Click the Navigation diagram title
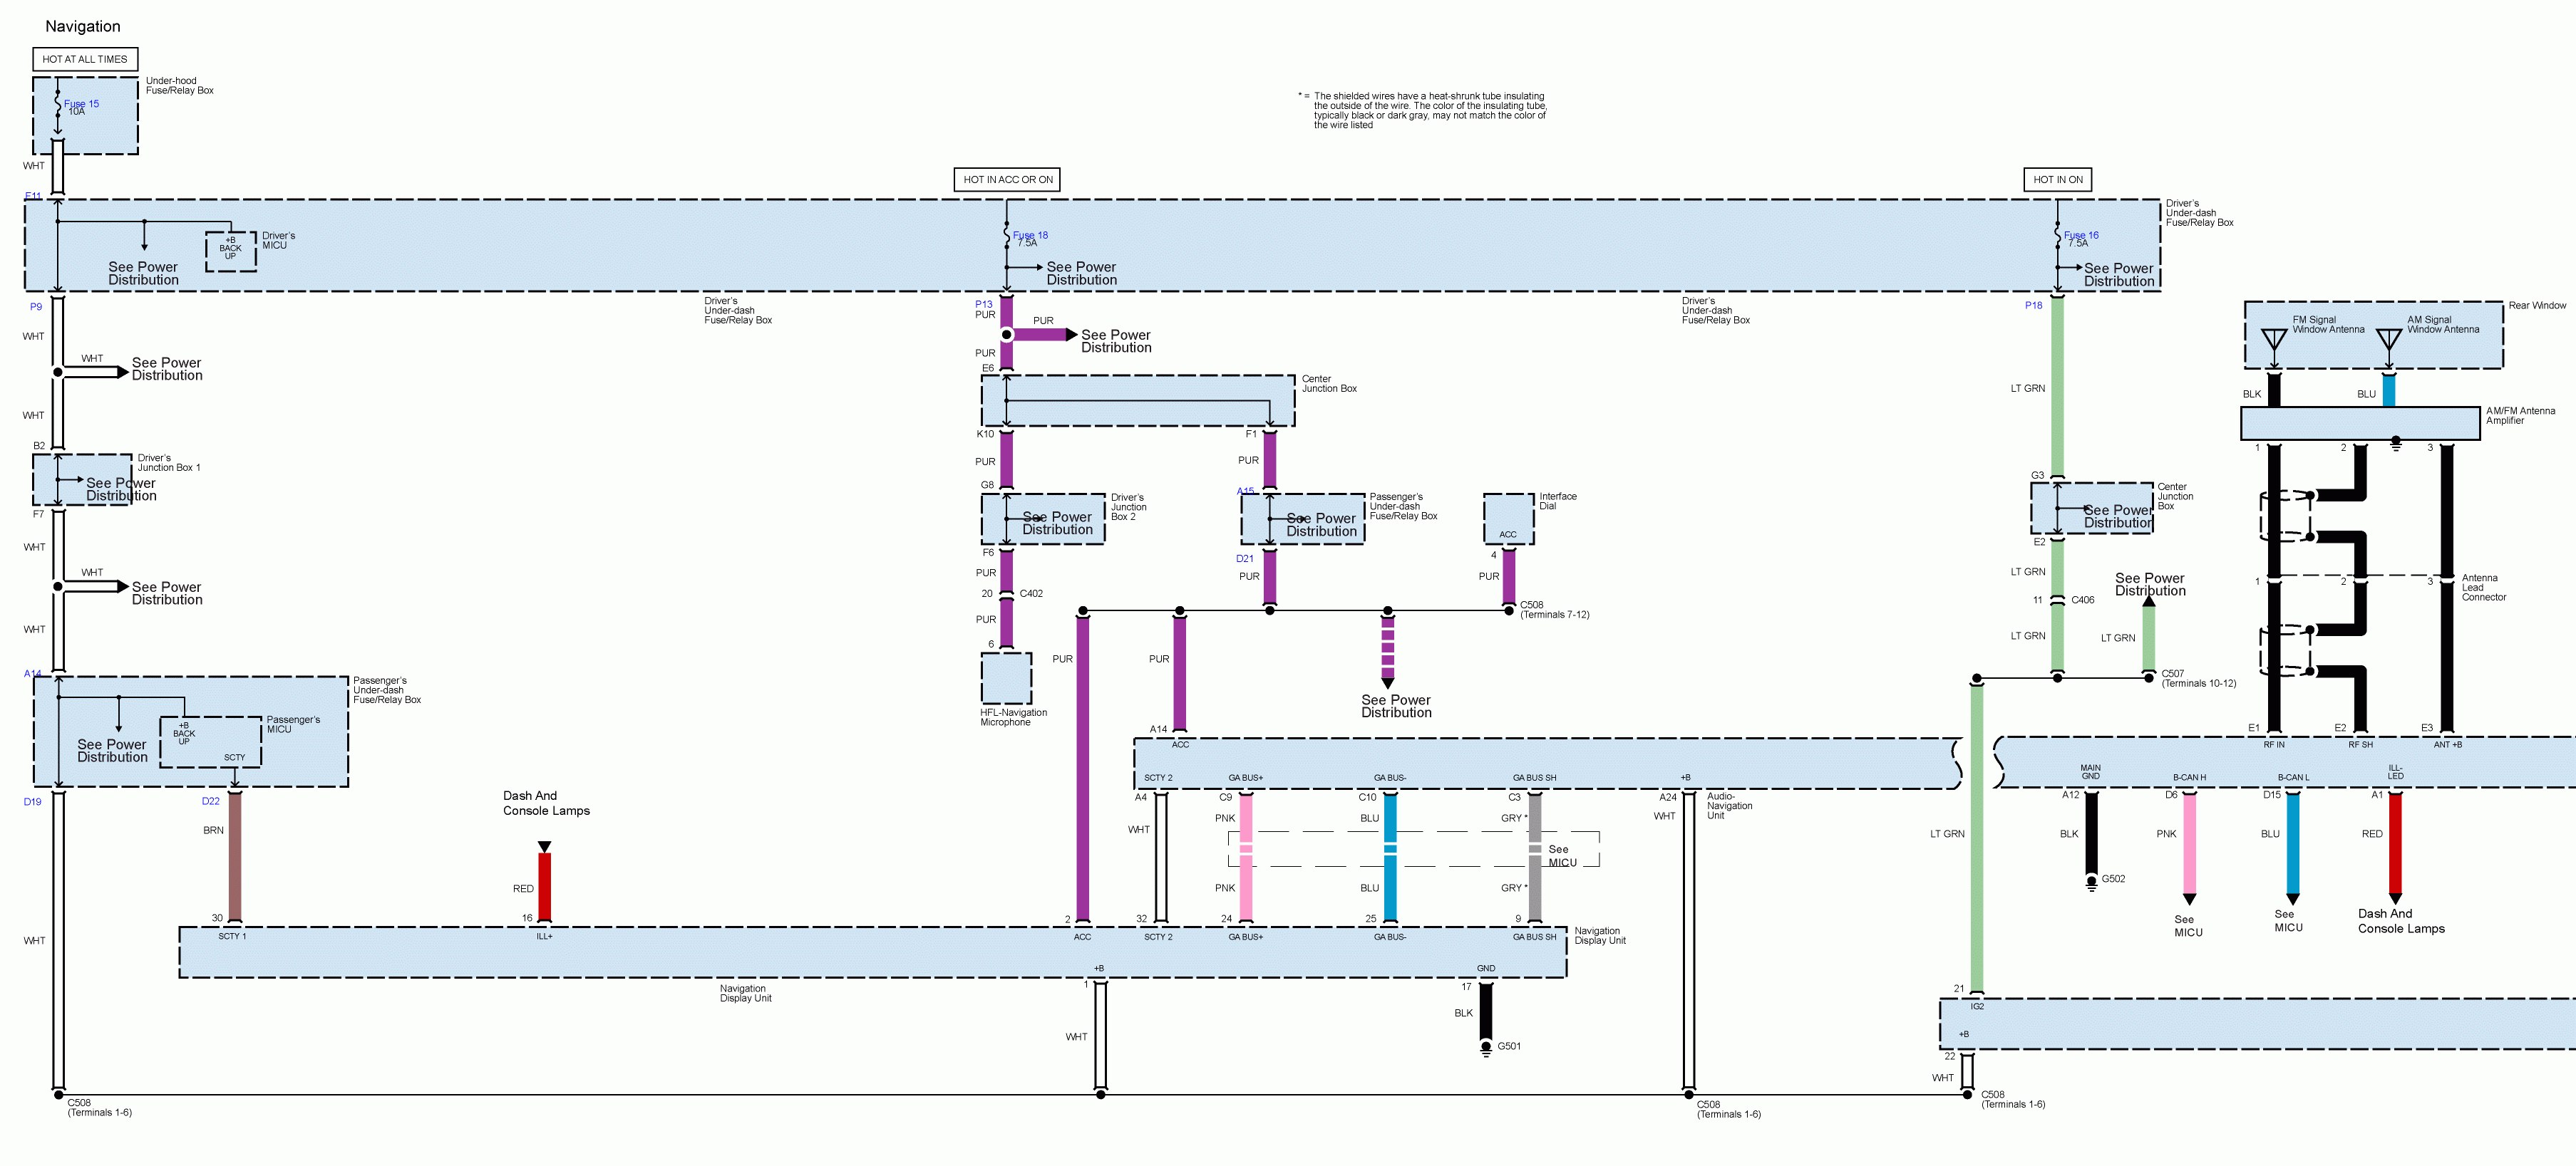 83,26
